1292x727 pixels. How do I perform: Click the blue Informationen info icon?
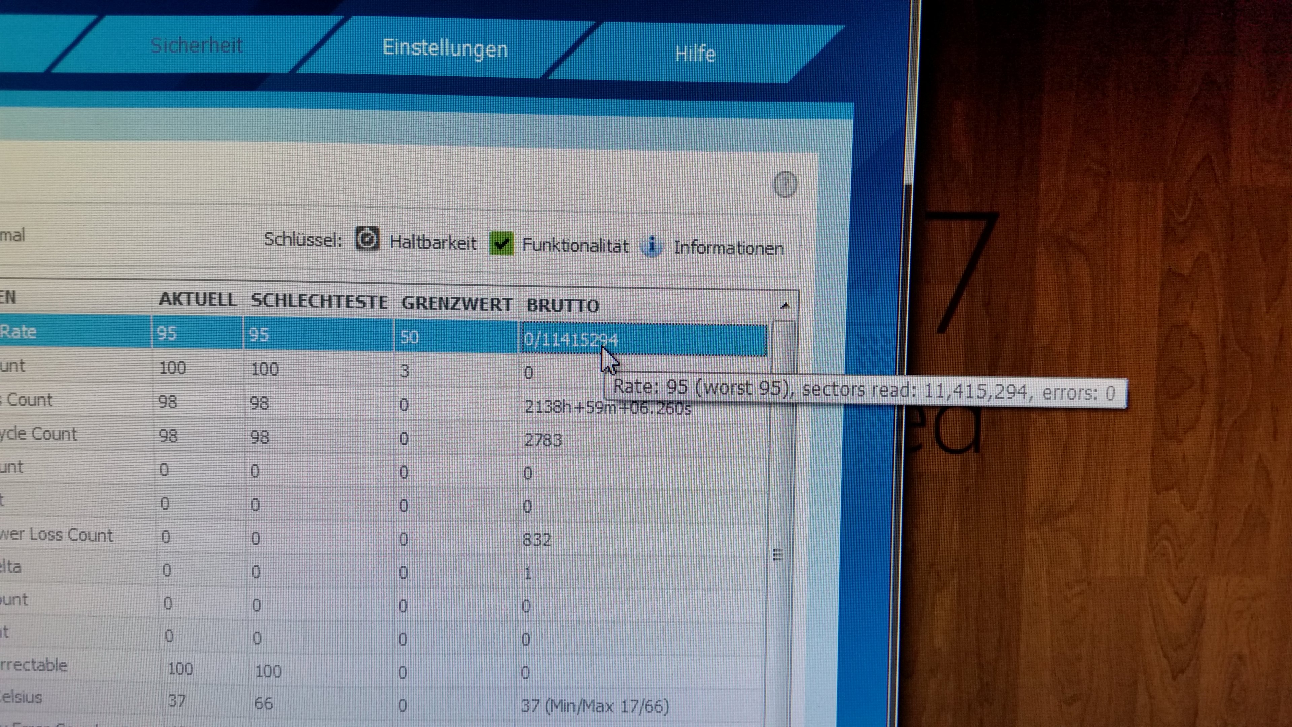point(651,246)
